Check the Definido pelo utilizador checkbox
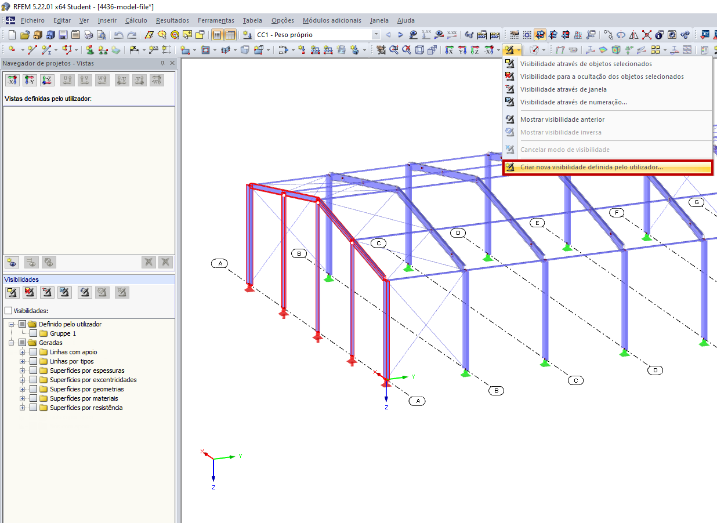This screenshot has height=523, width=717. pyautogui.click(x=23, y=324)
